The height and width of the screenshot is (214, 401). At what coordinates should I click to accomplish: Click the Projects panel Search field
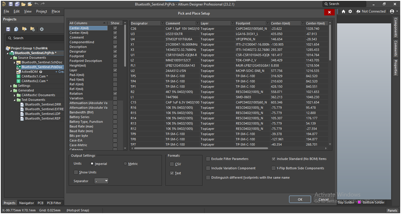click(x=35, y=38)
